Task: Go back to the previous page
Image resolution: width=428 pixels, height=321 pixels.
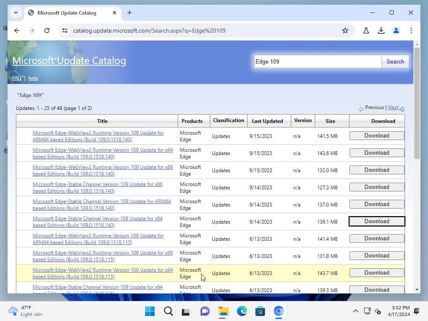Action: 17,31
